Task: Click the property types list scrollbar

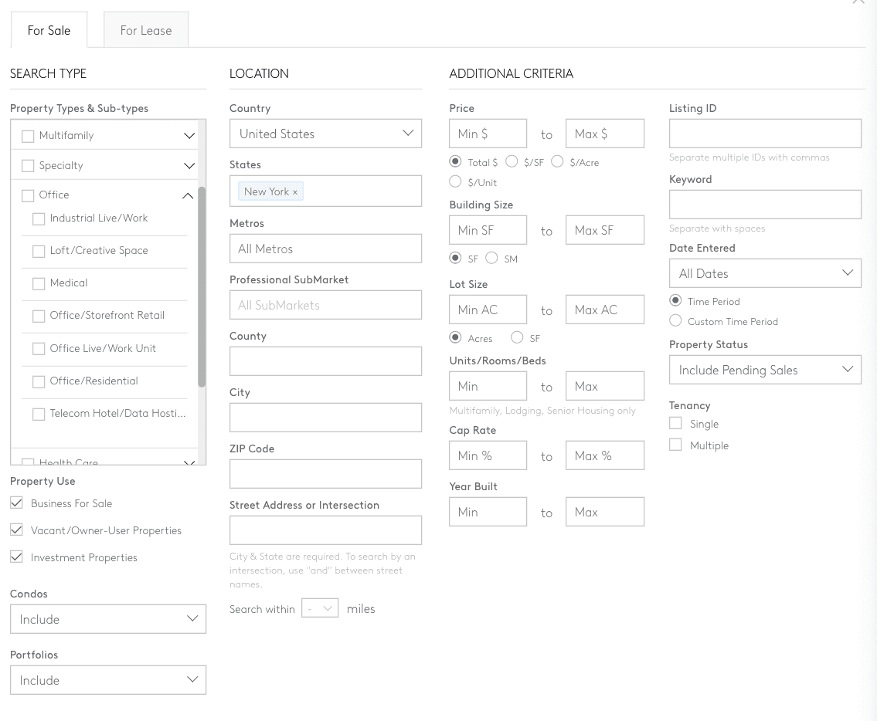Action: [x=202, y=286]
